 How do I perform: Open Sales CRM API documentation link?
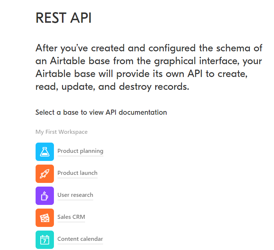click(71, 217)
